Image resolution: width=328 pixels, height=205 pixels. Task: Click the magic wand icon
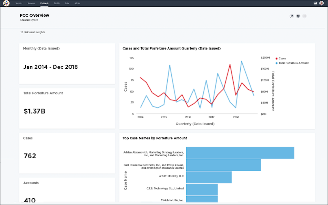pos(292,16)
